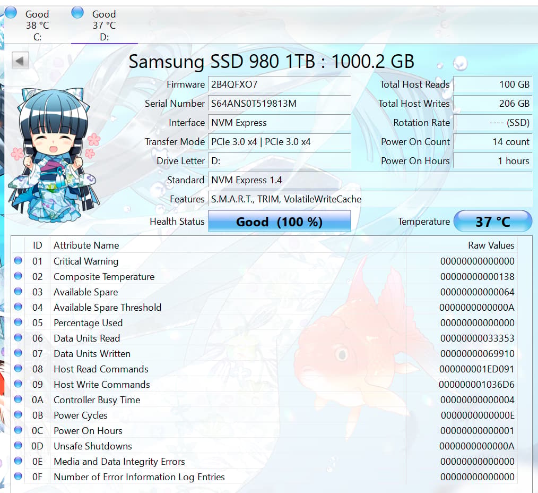Image resolution: width=538 pixels, height=493 pixels.
Task: Click the Total Host Reads value 100 GB
Action: click(493, 84)
